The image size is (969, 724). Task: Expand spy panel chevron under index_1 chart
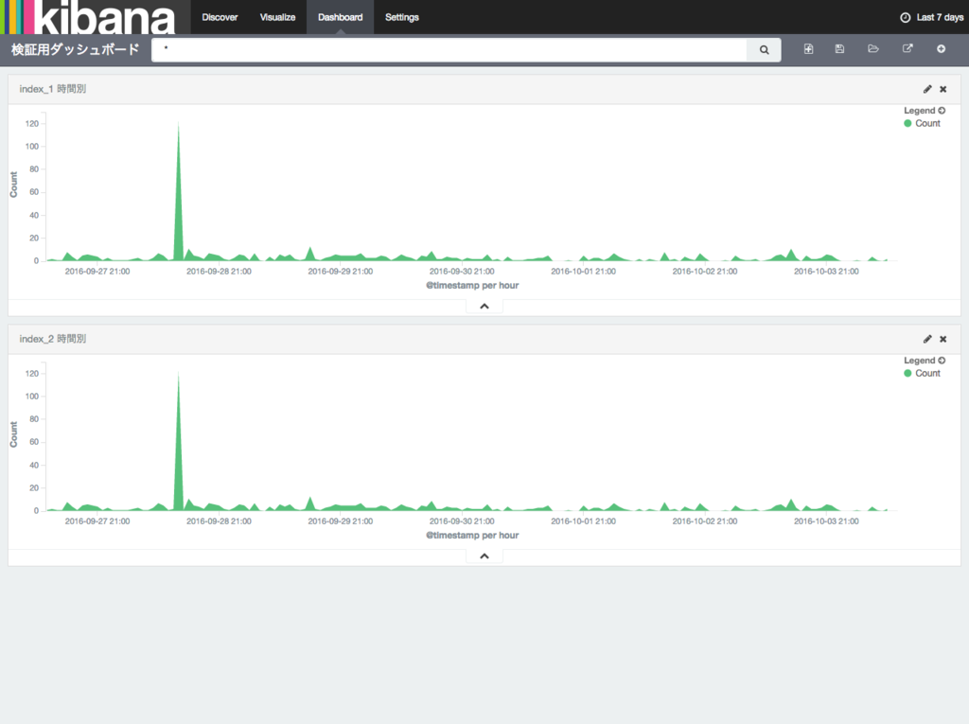tap(484, 306)
